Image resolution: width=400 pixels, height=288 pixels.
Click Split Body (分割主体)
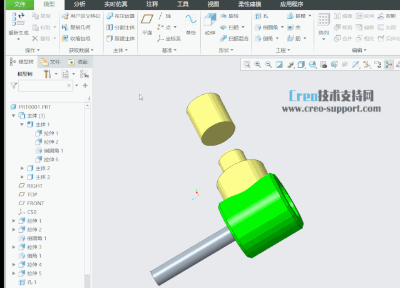(x=120, y=28)
